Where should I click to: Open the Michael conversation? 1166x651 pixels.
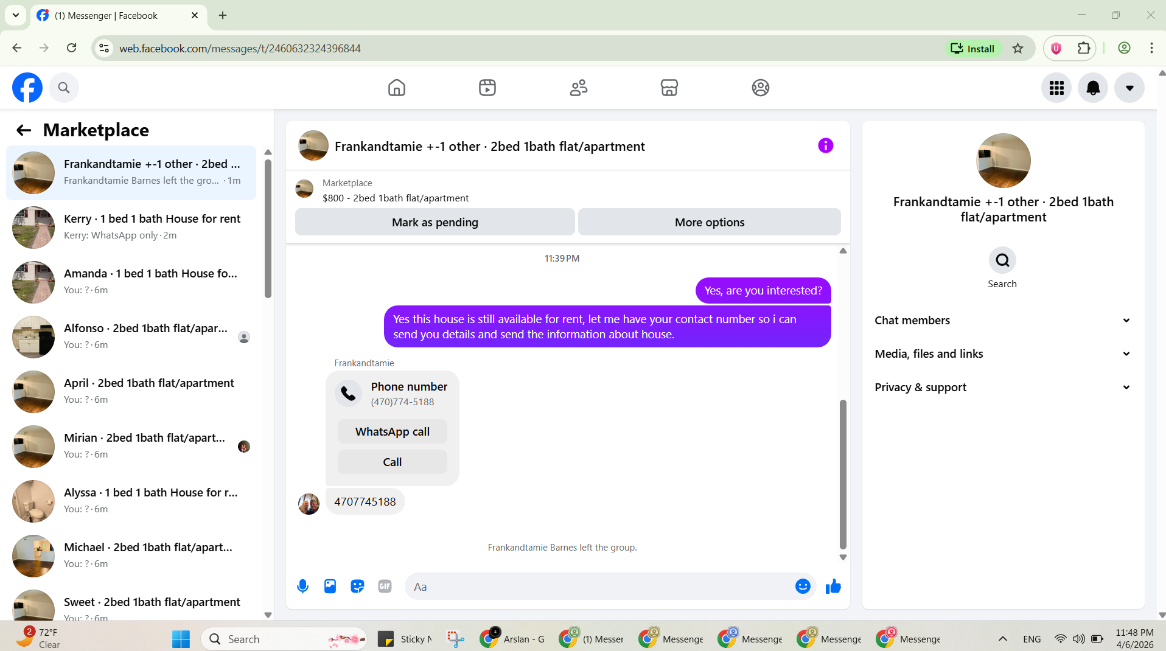point(131,556)
